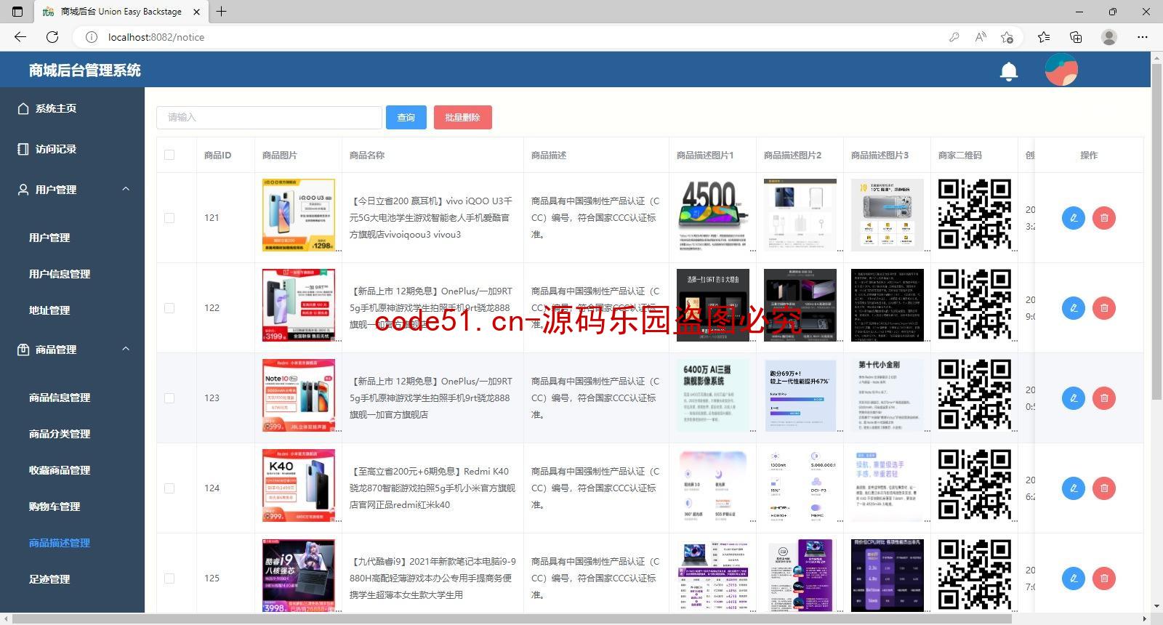
Task: Delete product row 124
Action: click(1104, 488)
